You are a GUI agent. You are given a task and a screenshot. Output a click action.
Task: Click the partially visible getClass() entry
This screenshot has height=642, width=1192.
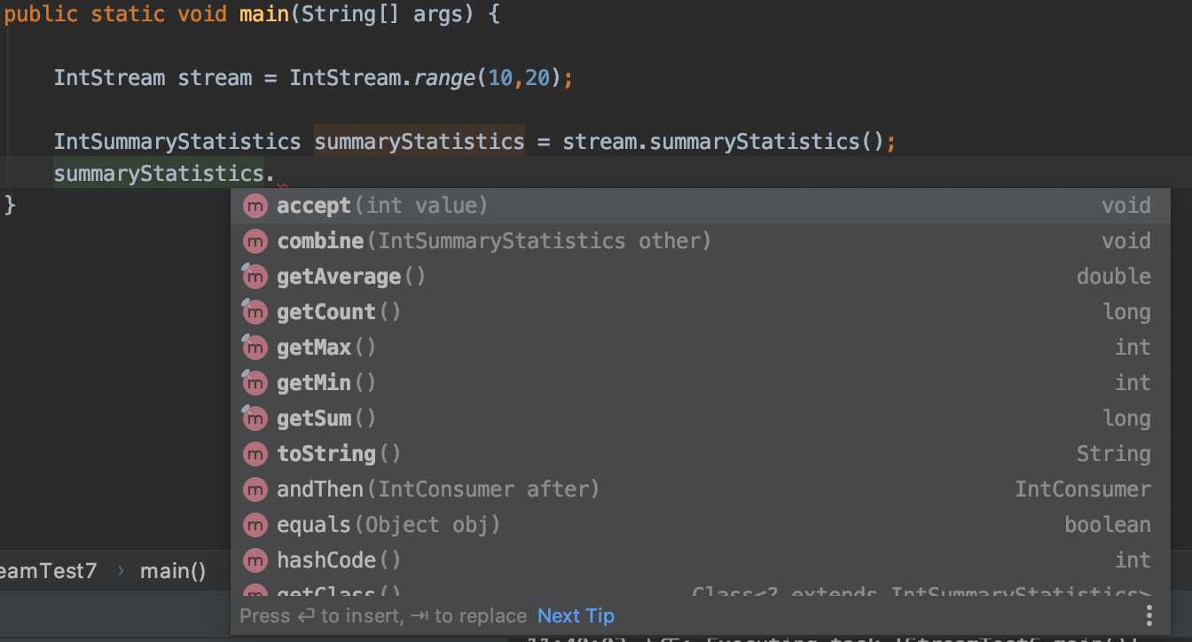[338, 592]
